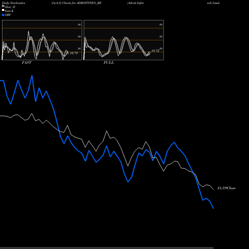Click the 19.72 value in the FULL chart
Image resolution: width=249 pixels, height=249 pixels.
pyautogui.click(x=155, y=51)
